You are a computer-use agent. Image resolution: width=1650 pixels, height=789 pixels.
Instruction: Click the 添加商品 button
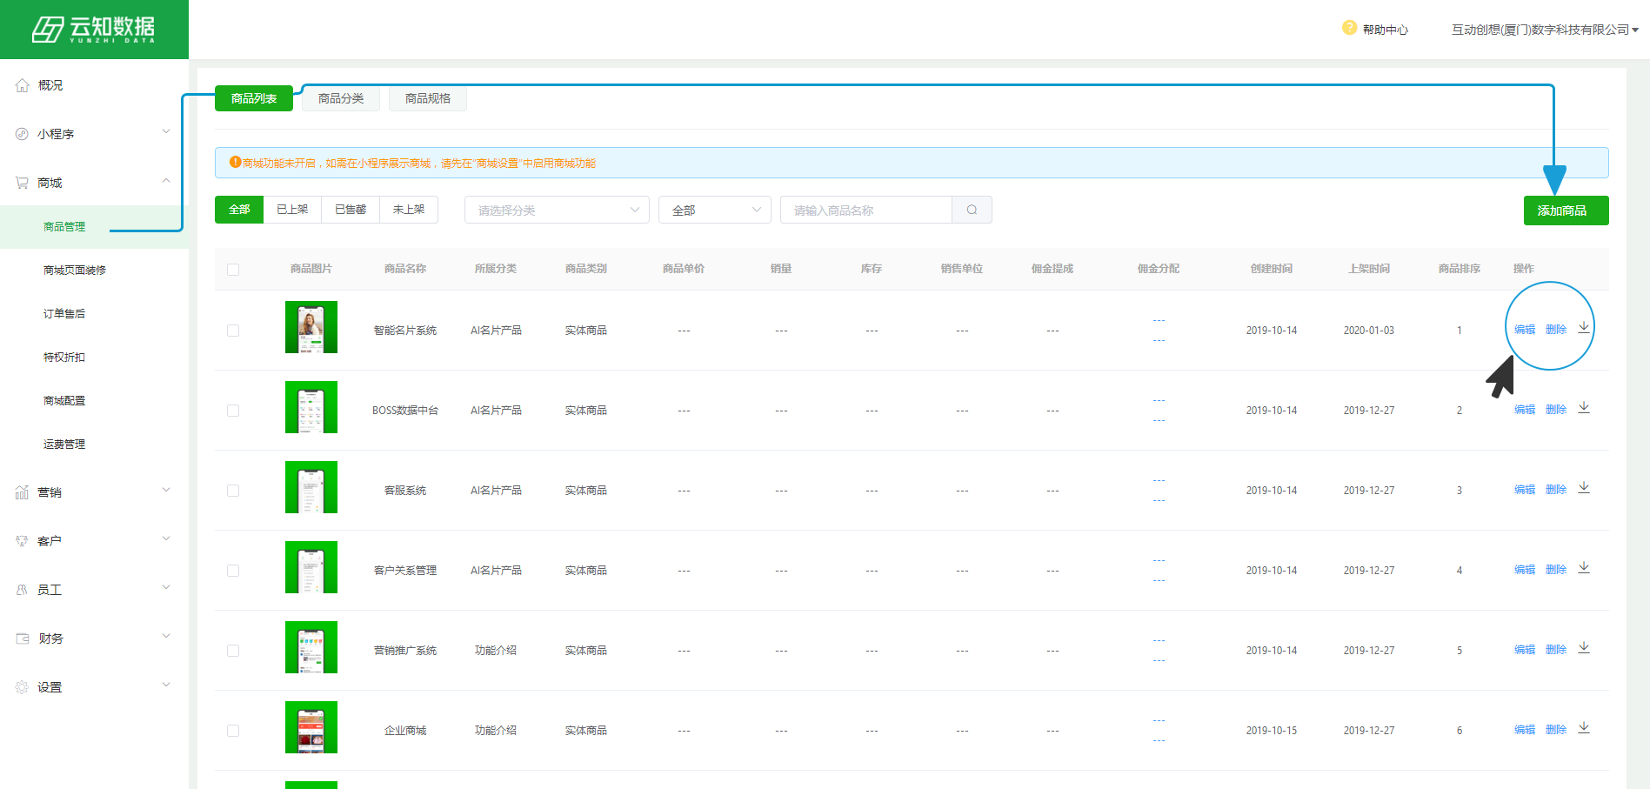(x=1566, y=211)
